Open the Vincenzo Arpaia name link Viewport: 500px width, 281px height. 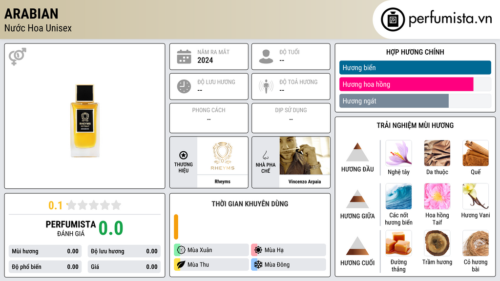pyautogui.click(x=305, y=181)
